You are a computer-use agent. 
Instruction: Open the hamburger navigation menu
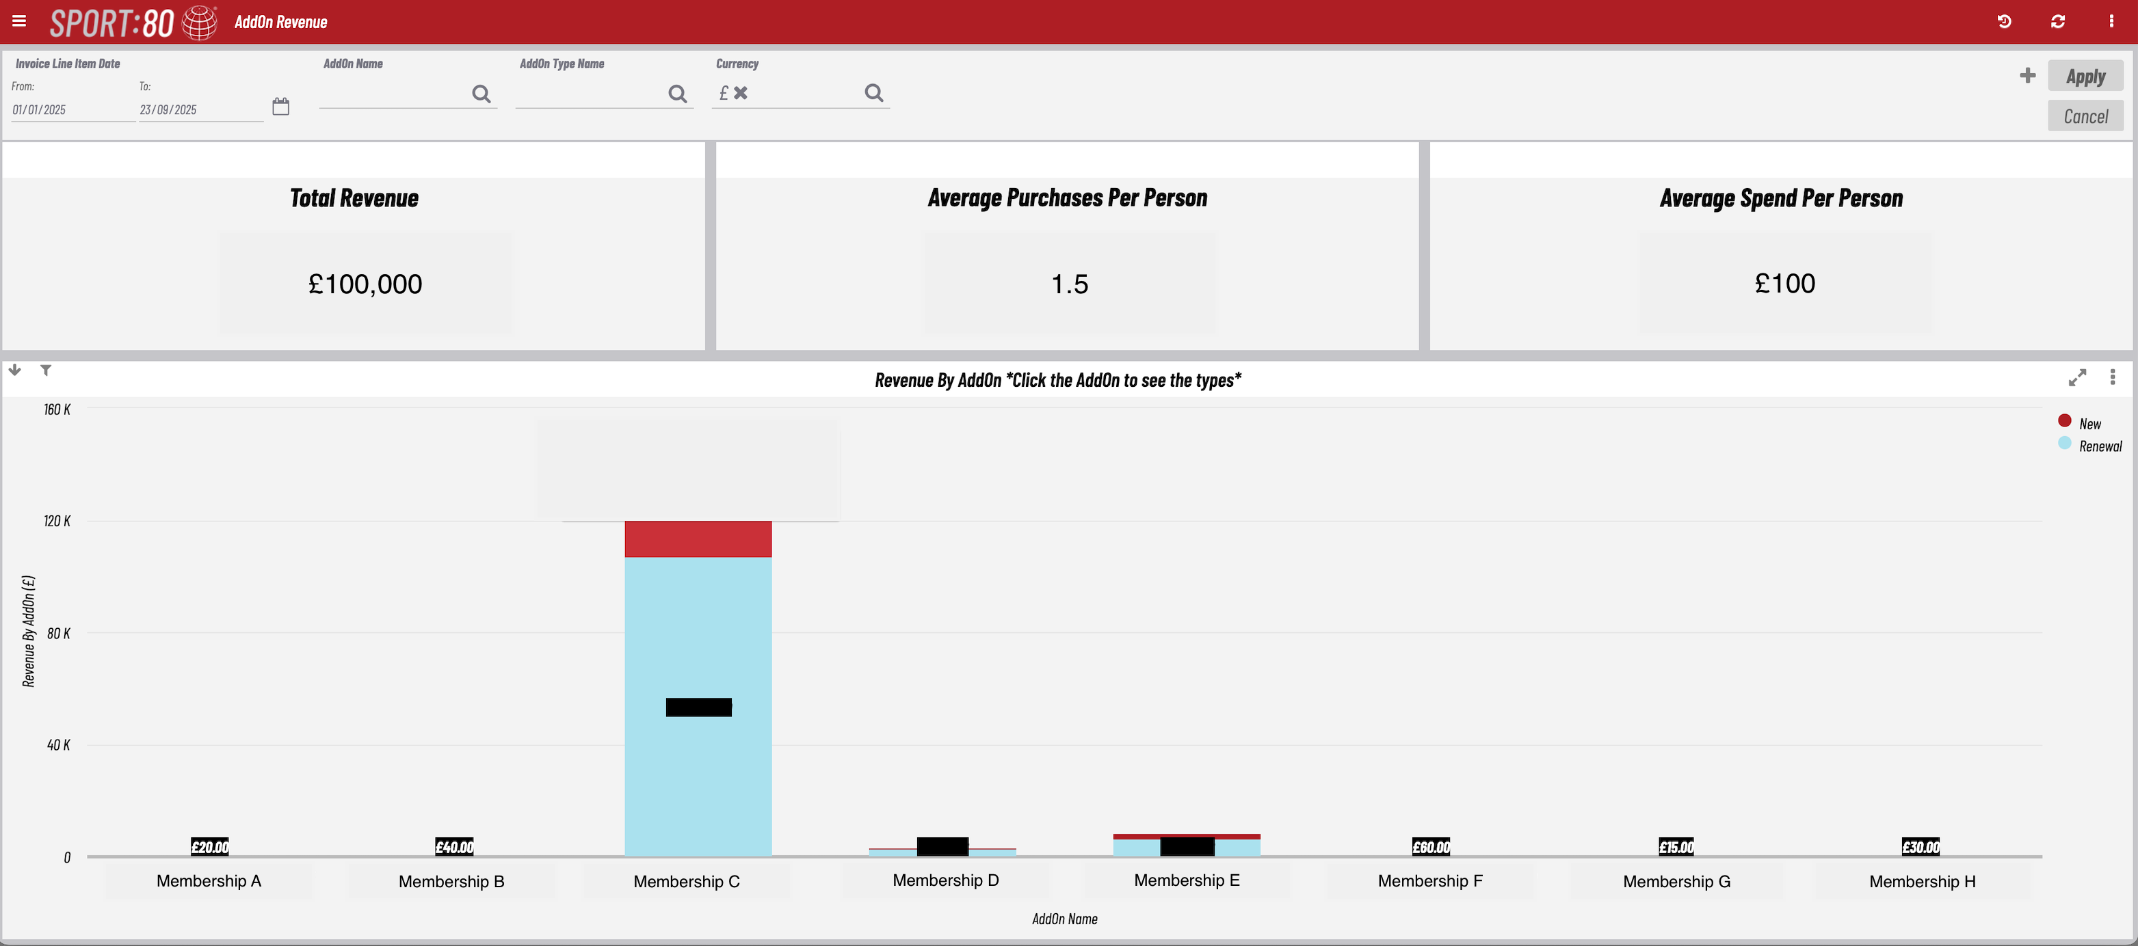[x=19, y=21]
